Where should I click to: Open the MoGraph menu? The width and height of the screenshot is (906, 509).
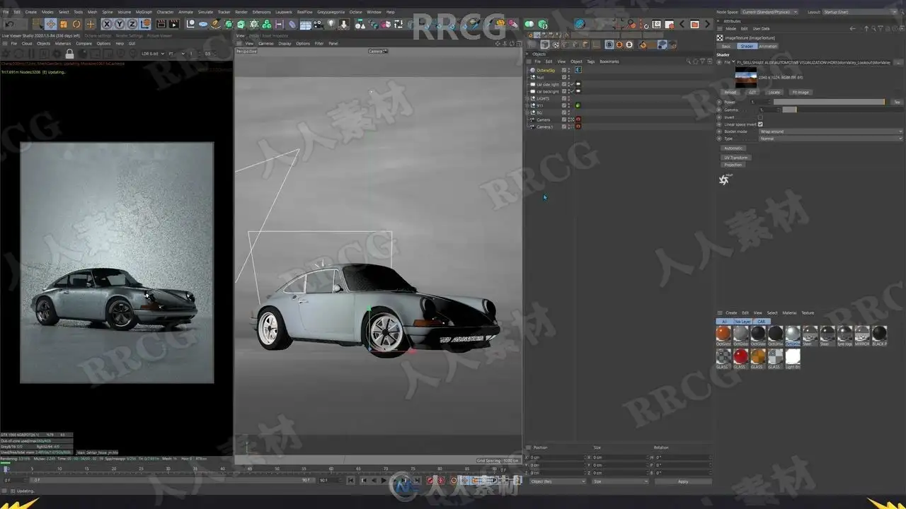144,12
